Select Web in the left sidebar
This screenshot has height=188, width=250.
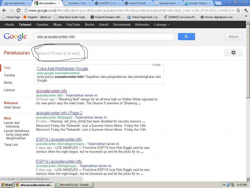[x=7, y=68]
